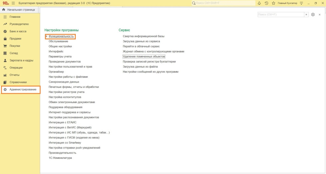Open Банк и касса section
The height and width of the screenshot is (174, 326).
tap(18, 31)
